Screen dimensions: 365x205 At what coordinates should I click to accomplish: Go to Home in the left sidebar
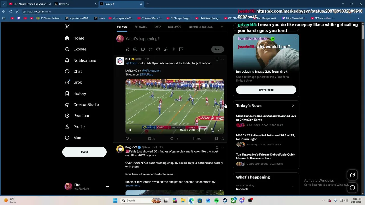click(x=74, y=38)
